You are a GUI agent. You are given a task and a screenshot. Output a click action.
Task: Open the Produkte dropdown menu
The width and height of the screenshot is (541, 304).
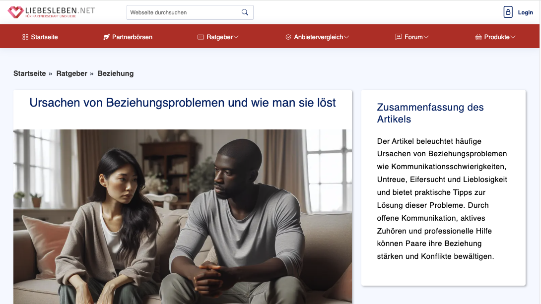click(514, 37)
